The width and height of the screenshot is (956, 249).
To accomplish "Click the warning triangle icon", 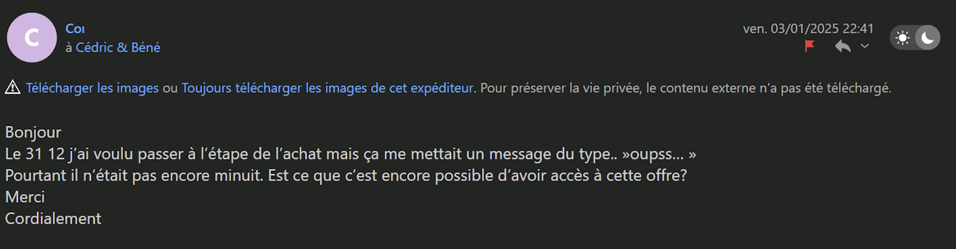I will coord(13,88).
